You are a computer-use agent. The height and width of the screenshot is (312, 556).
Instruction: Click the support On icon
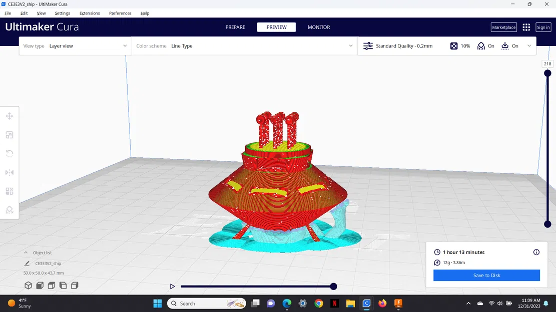coord(481,46)
